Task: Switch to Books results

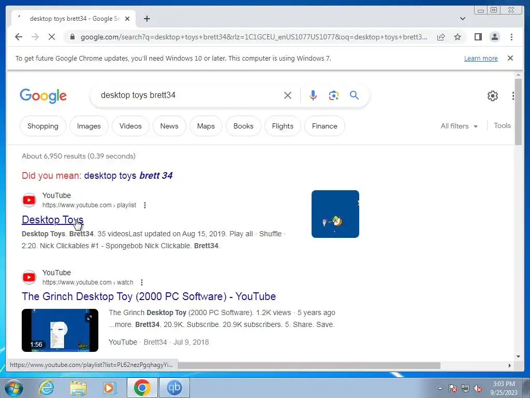Action: coord(243,126)
